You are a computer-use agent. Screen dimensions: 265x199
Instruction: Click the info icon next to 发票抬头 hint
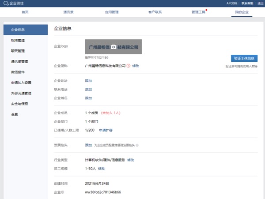coord(137,145)
